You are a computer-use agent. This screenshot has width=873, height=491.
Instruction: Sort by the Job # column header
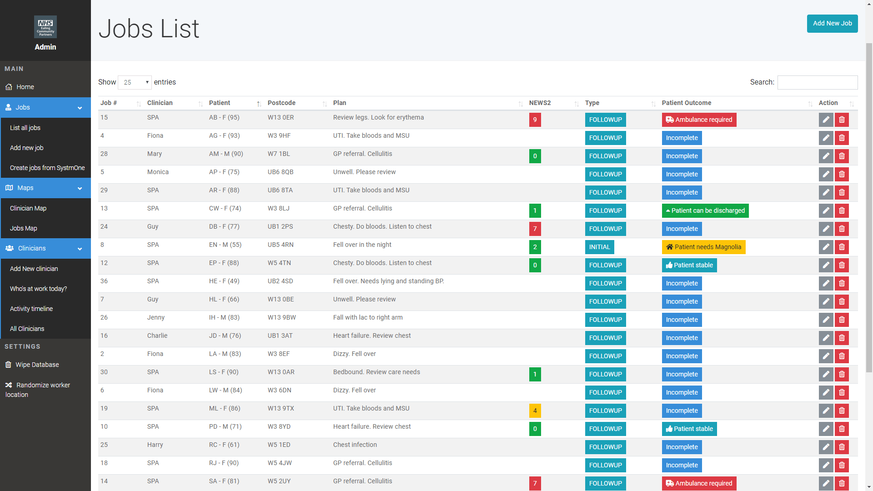pyautogui.click(x=109, y=103)
